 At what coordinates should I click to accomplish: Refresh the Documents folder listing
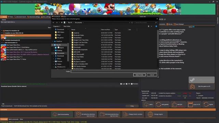[132, 23]
